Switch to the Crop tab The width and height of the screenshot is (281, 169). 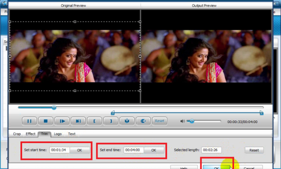tap(17, 134)
